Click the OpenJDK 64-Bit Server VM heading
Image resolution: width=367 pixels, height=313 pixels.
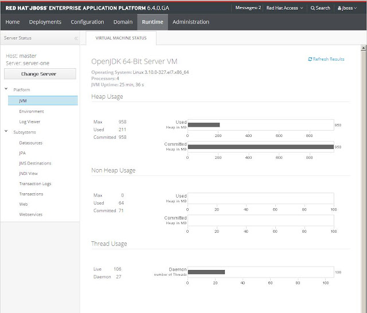(134, 61)
